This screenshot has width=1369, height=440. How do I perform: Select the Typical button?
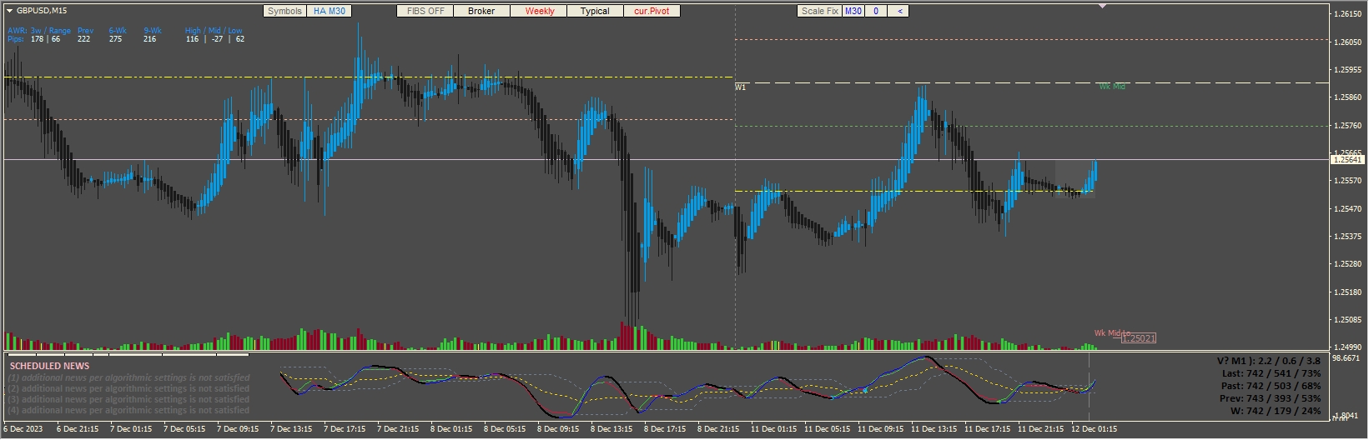pyautogui.click(x=595, y=11)
